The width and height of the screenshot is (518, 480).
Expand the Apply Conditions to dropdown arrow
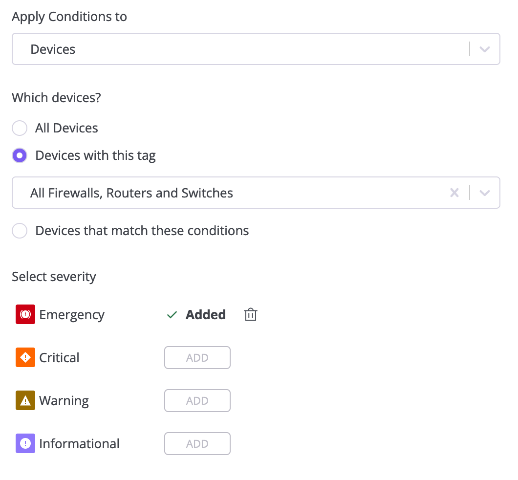(485, 49)
